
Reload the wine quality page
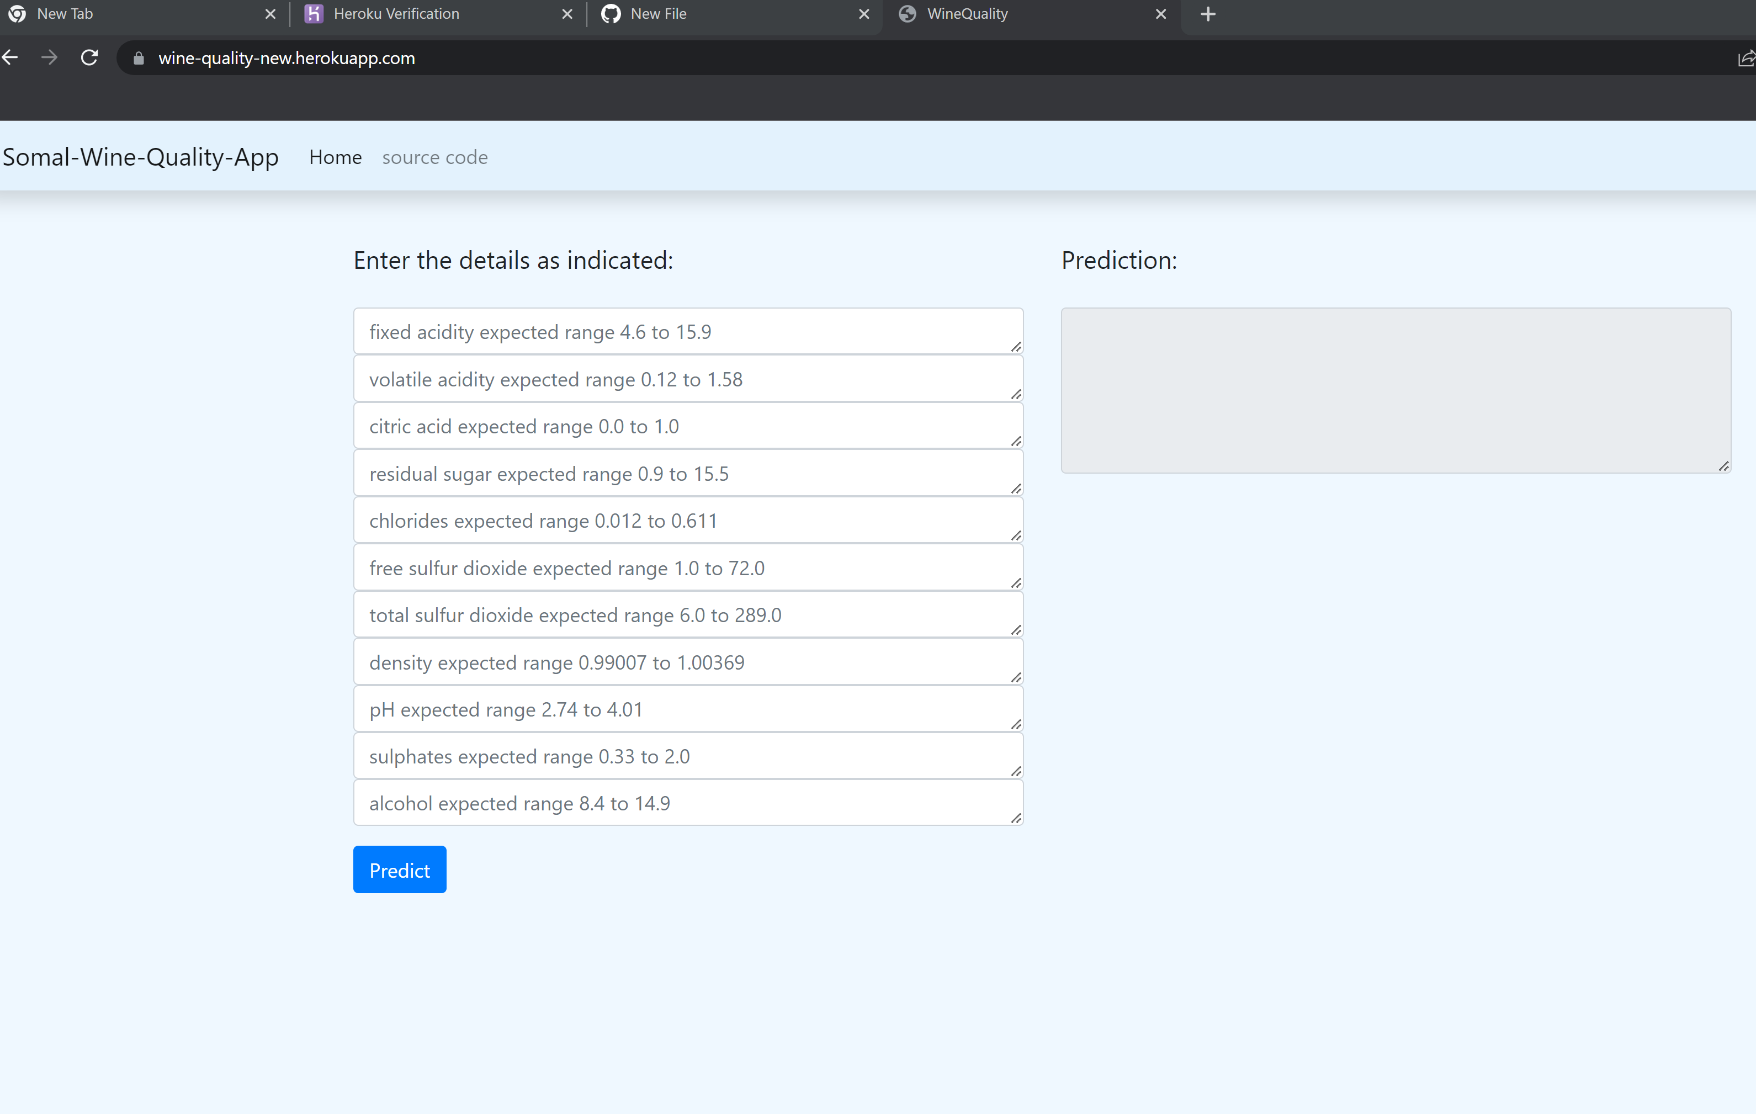click(89, 57)
